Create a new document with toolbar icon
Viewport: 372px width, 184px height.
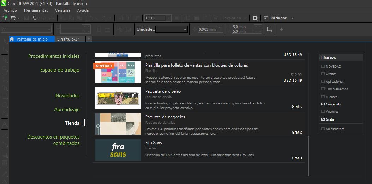tap(5, 18)
